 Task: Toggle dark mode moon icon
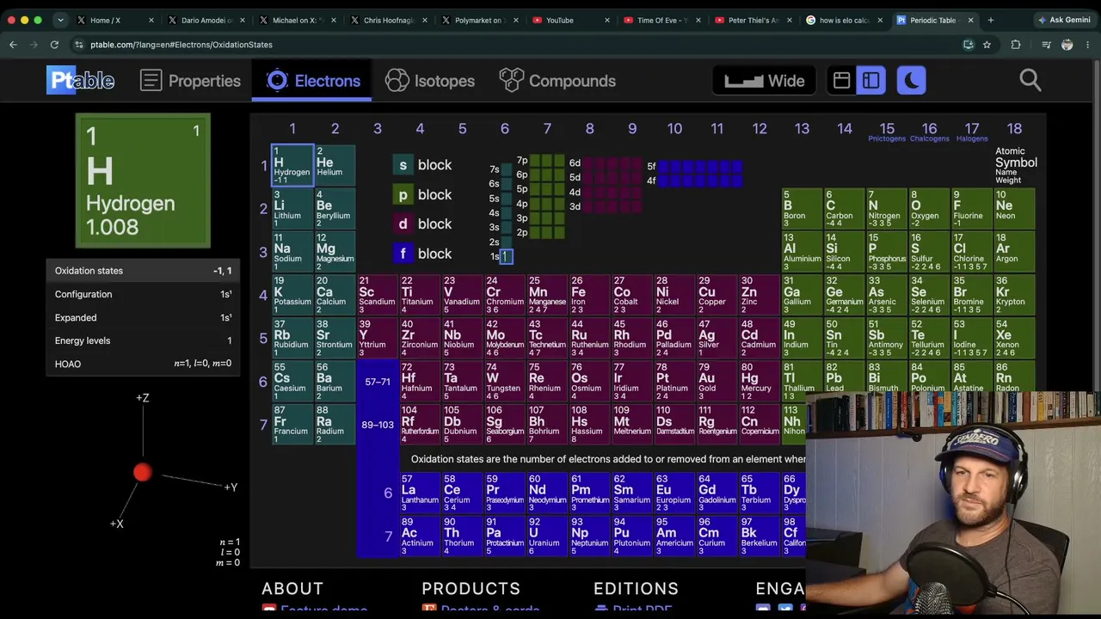pos(911,81)
